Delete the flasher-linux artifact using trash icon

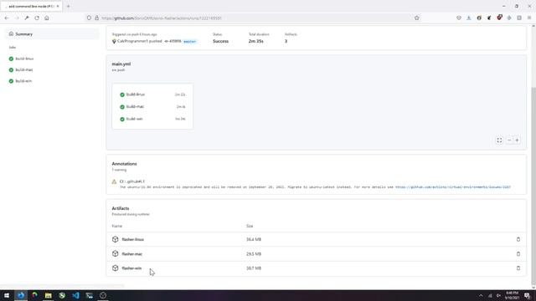coord(518,240)
